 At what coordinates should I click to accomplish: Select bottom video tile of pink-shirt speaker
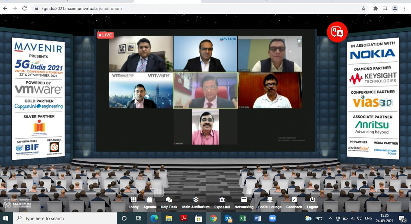[205, 127]
